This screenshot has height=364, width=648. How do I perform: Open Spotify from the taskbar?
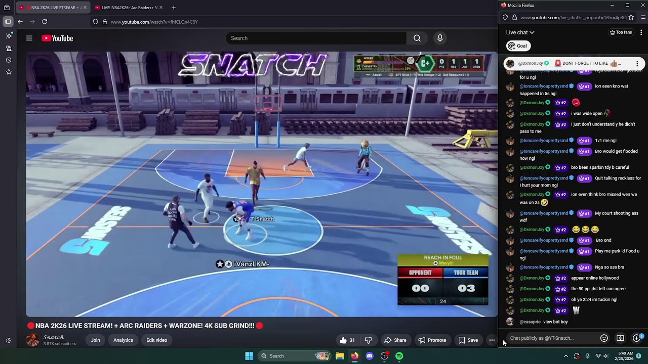[399, 356]
